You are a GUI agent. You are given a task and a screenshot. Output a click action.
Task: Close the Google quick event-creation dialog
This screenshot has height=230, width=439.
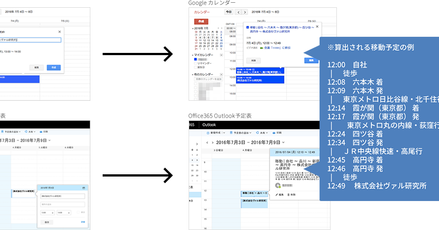[x=59, y=32]
